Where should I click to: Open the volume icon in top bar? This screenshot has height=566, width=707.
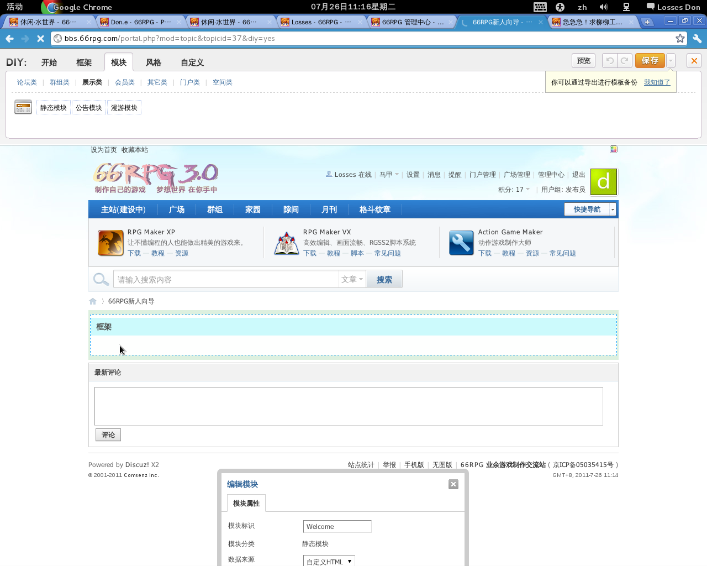point(604,7)
